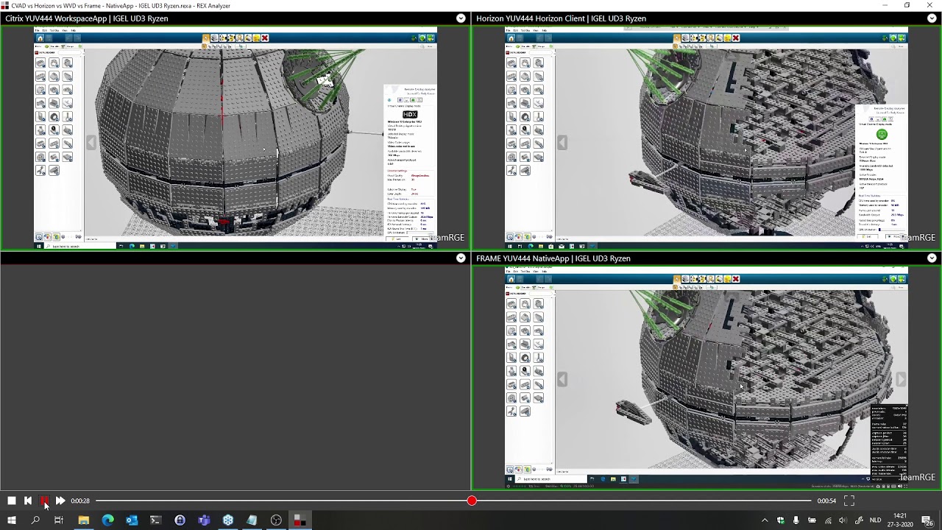942x530 pixels.
Task: Select the FRAME YUV444 NativeApp pane title
Action: click(553, 258)
